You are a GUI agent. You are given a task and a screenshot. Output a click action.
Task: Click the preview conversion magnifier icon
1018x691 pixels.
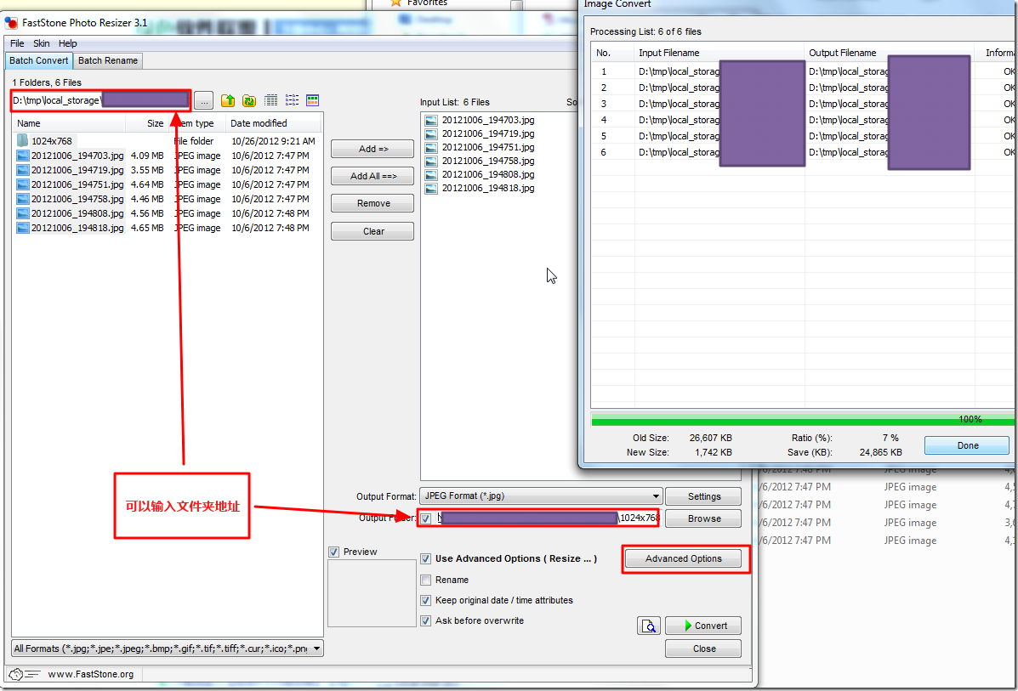point(649,626)
